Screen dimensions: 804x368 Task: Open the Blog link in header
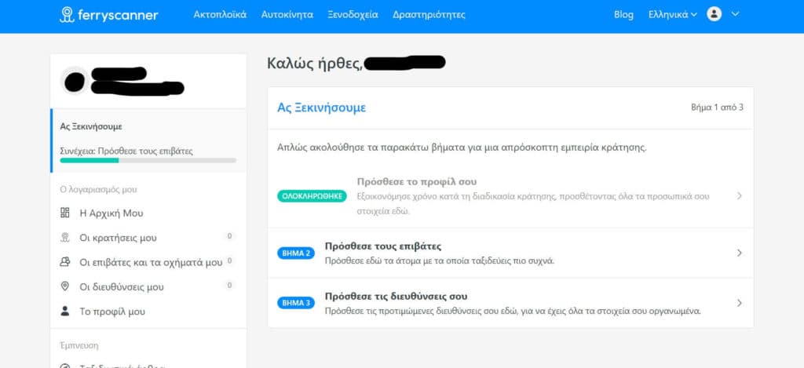click(x=623, y=15)
